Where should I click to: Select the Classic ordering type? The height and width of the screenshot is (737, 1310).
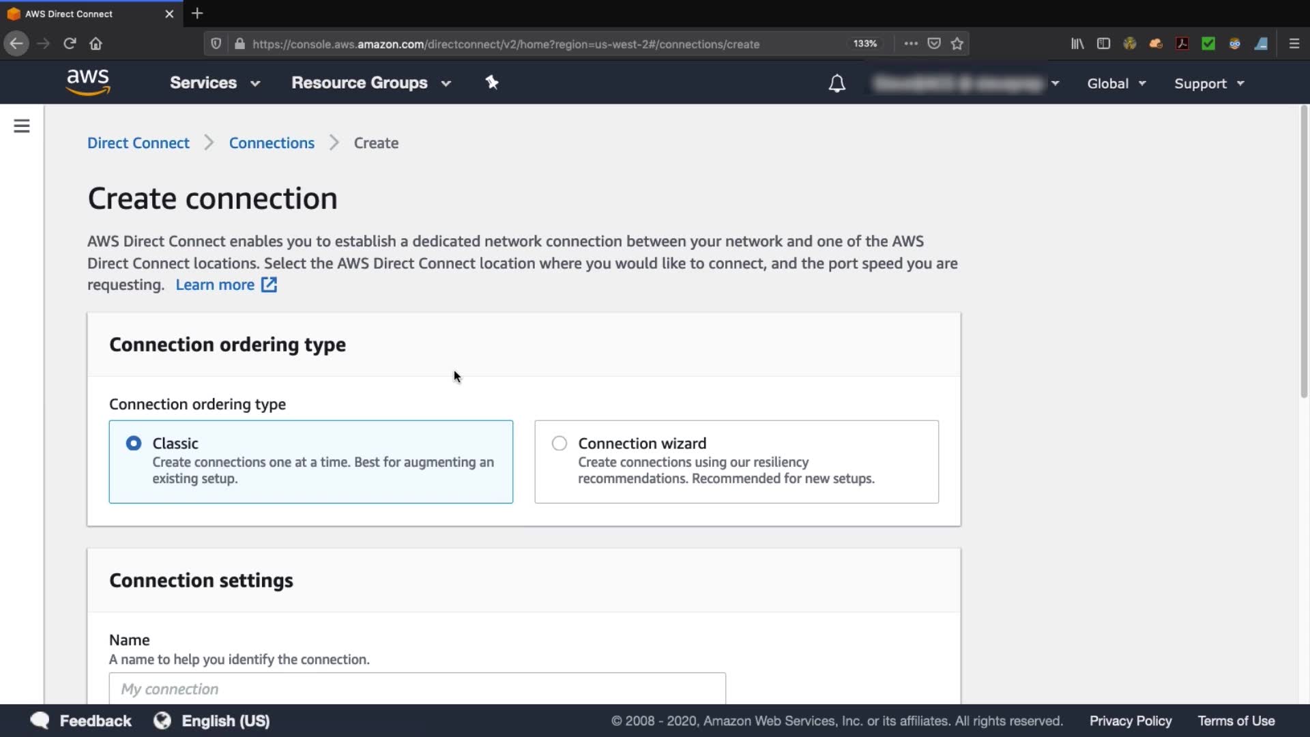[134, 444]
